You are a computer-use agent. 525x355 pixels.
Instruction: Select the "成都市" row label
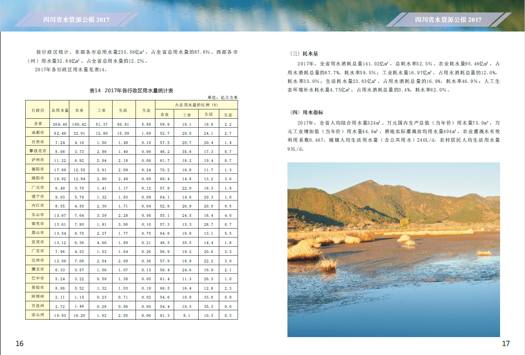point(38,133)
